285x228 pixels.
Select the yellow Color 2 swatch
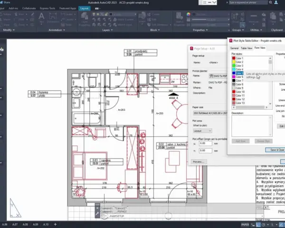(234, 62)
